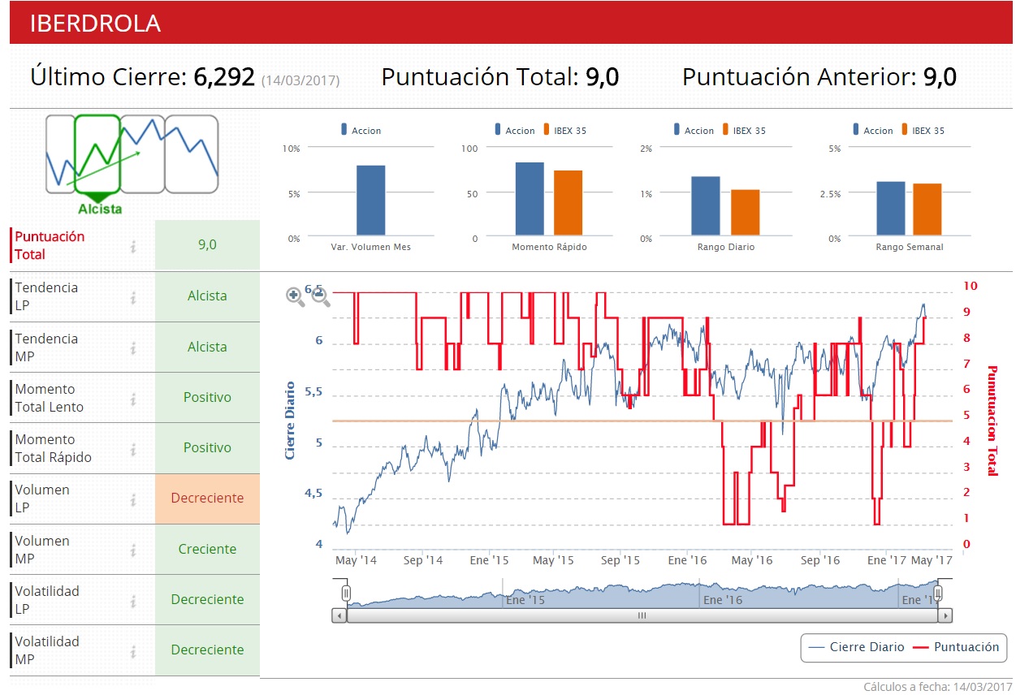Click the Puntuación Total row label
1016x695 pixels.
(x=50, y=245)
